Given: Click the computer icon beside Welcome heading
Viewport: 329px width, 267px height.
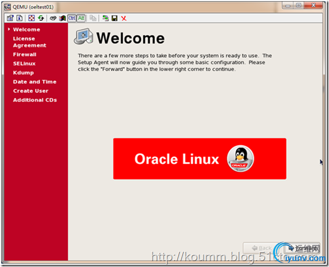Looking at the screenshot, I should tap(84, 36).
